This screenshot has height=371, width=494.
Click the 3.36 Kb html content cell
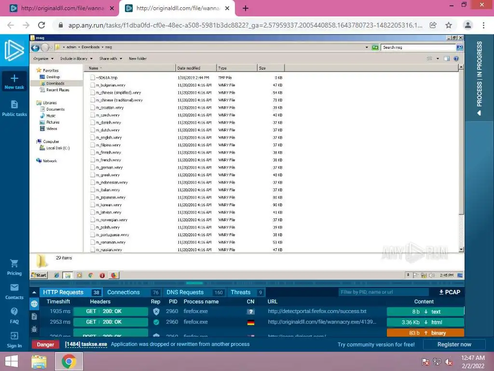click(425, 322)
